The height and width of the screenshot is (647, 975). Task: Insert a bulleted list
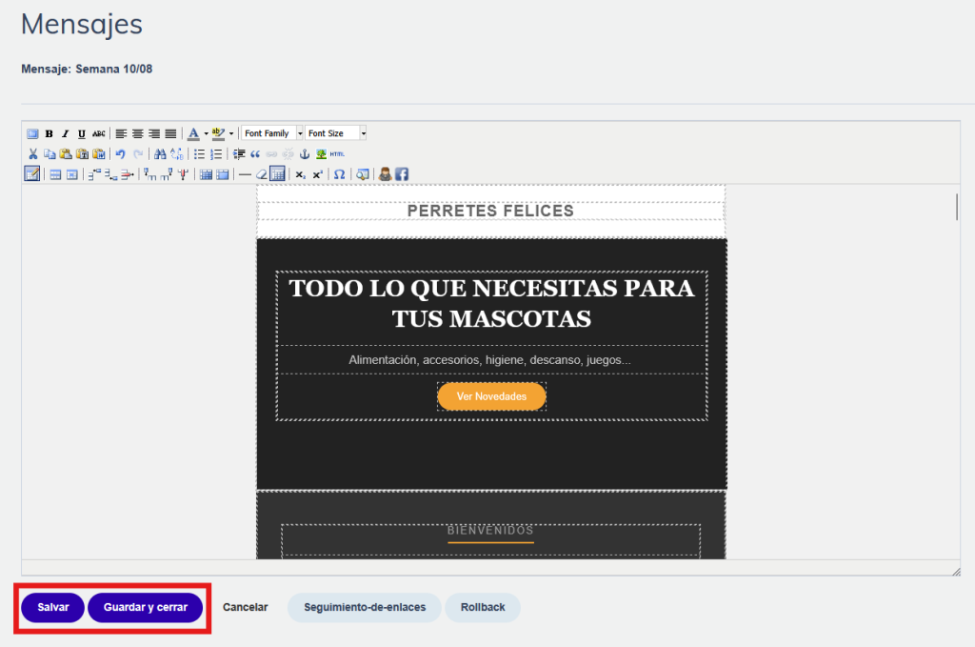click(199, 153)
